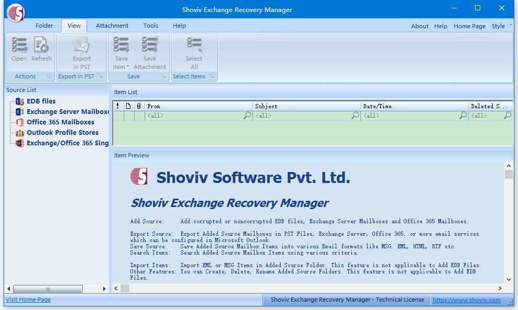The image size is (518, 310).
Task: Open the Folder ribbon tab
Action: pos(45,26)
